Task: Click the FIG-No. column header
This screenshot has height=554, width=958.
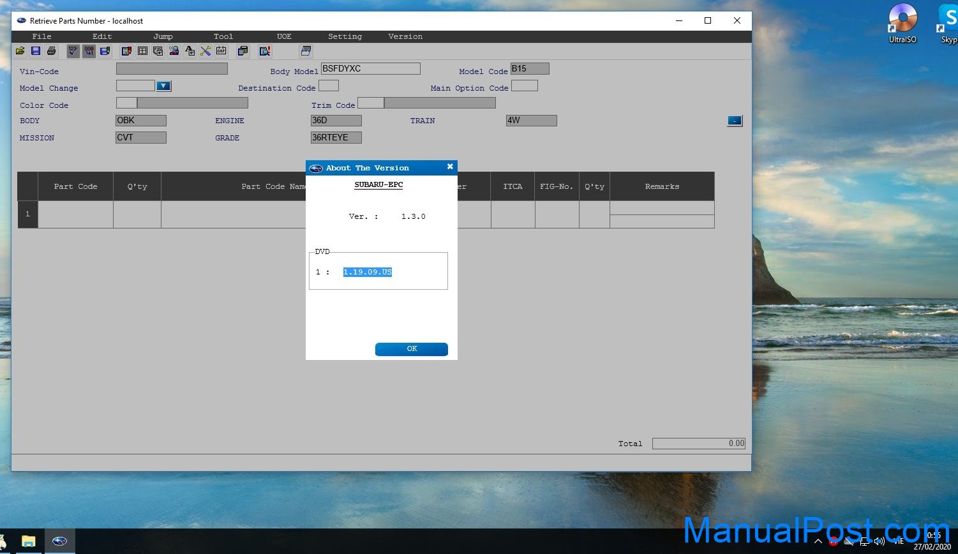Action: point(557,186)
